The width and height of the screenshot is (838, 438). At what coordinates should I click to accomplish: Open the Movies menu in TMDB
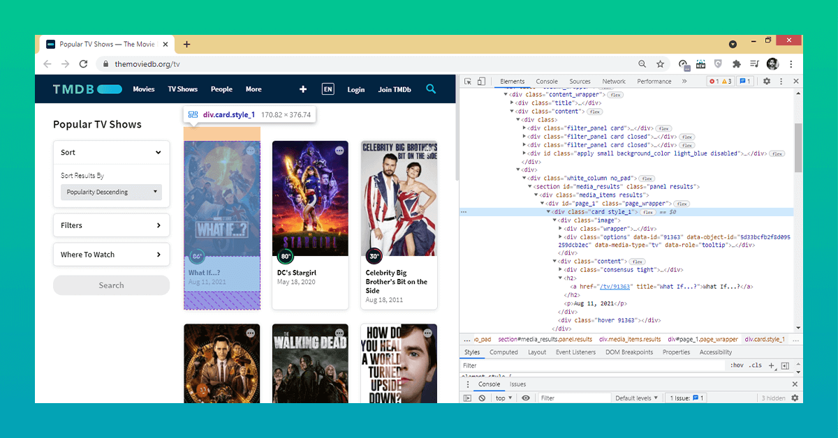click(144, 89)
